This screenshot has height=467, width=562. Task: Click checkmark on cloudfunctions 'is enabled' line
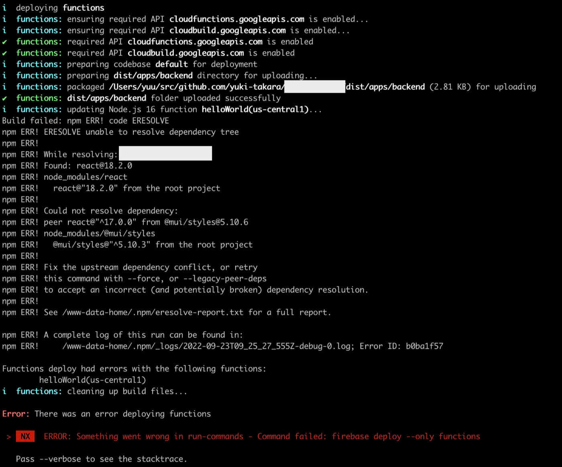(x=4, y=42)
